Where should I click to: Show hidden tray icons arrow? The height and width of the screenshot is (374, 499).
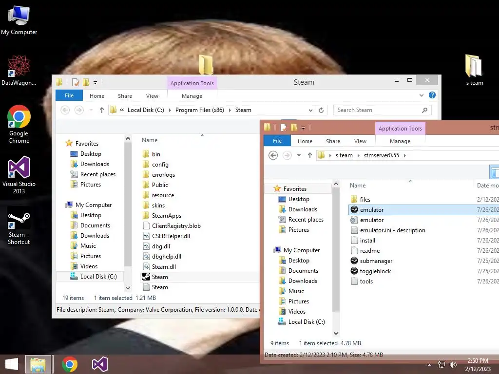[430, 365]
